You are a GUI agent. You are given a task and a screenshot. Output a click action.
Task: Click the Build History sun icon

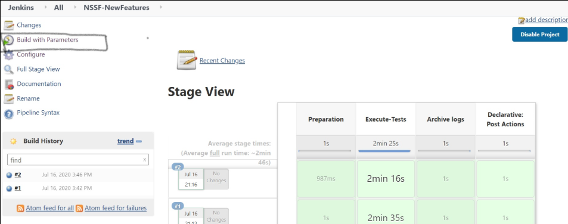(x=13, y=141)
